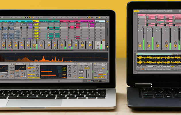Click the Tap tempo button

(142, 11)
